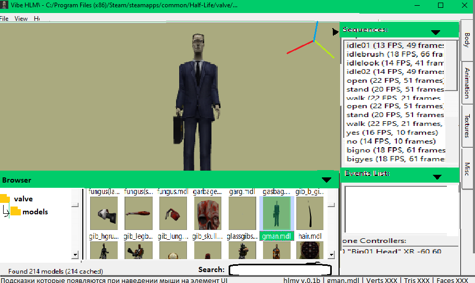The height and width of the screenshot is (283, 475).
Task: Click the application icon in title bar
Action: 4,5
